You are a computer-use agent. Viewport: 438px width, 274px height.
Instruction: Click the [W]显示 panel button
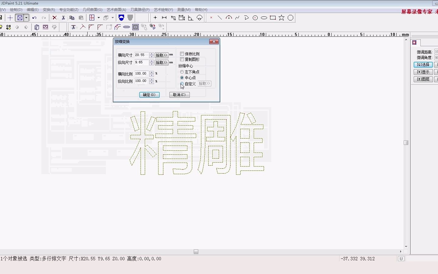coord(423,72)
